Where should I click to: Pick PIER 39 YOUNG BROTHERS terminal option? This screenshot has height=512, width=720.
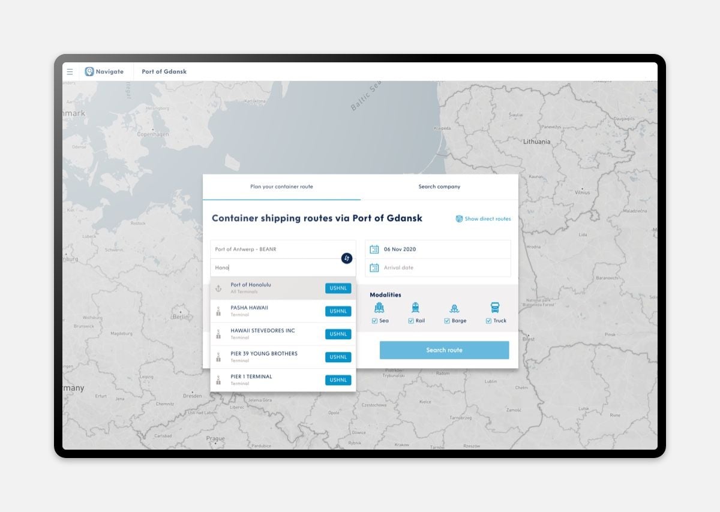pyautogui.click(x=283, y=357)
